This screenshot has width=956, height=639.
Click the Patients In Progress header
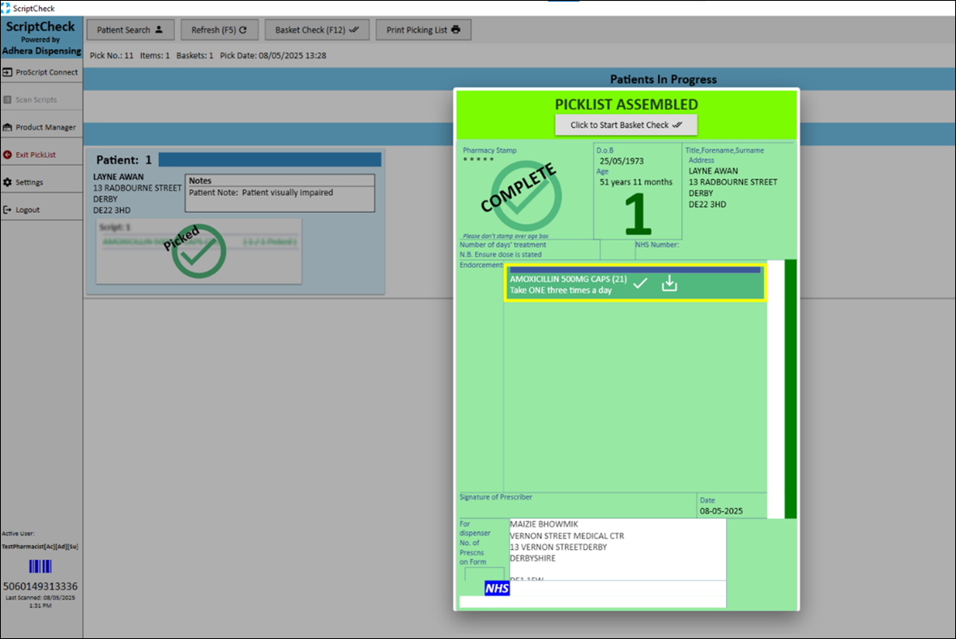click(664, 79)
